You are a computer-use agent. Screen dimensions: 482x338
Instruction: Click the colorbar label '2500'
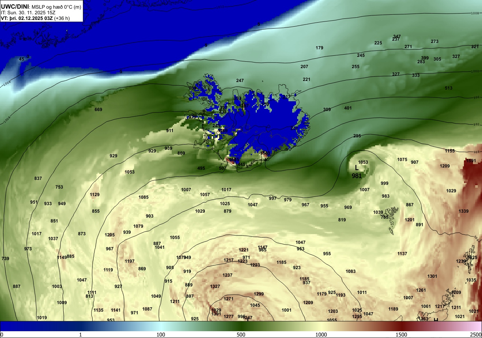476,335
